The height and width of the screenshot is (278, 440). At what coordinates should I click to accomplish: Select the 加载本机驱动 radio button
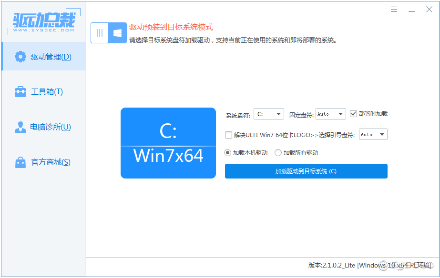(x=227, y=153)
